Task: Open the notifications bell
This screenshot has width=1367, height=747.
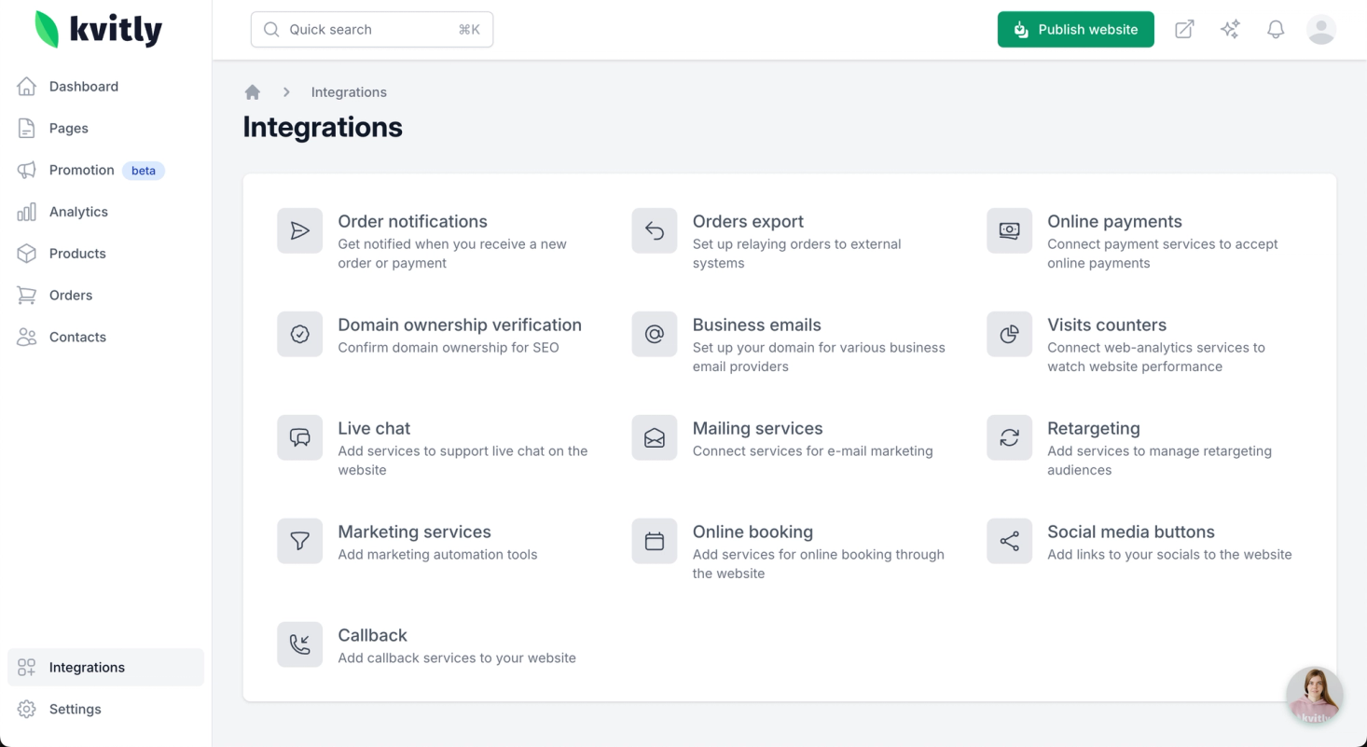Action: click(x=1276, y=30)
